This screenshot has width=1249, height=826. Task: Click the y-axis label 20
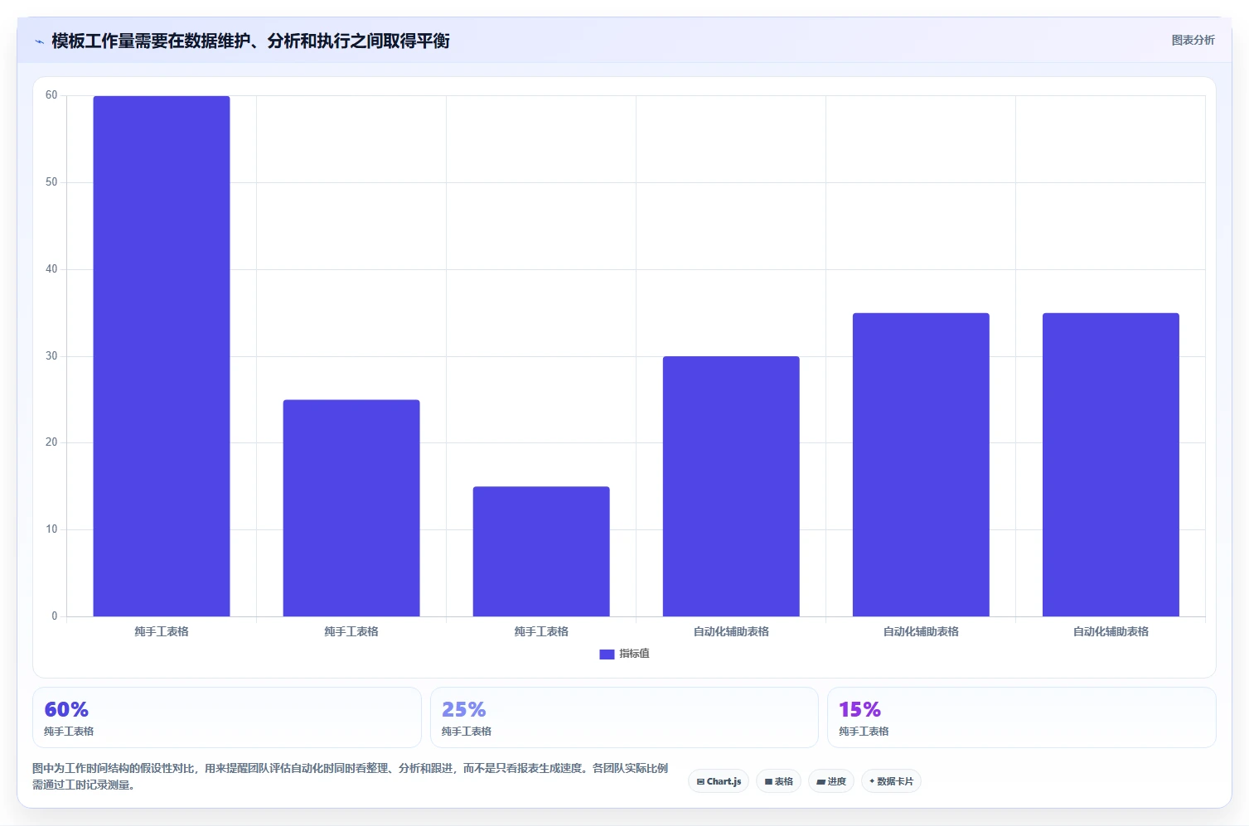tap(51, 442)
